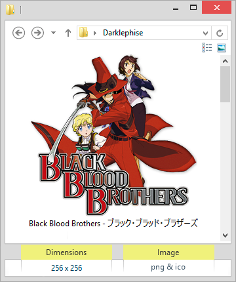236x282 pixels.
Task: Expand the address bar breadcrumb arrow
Action: point(95,33)
